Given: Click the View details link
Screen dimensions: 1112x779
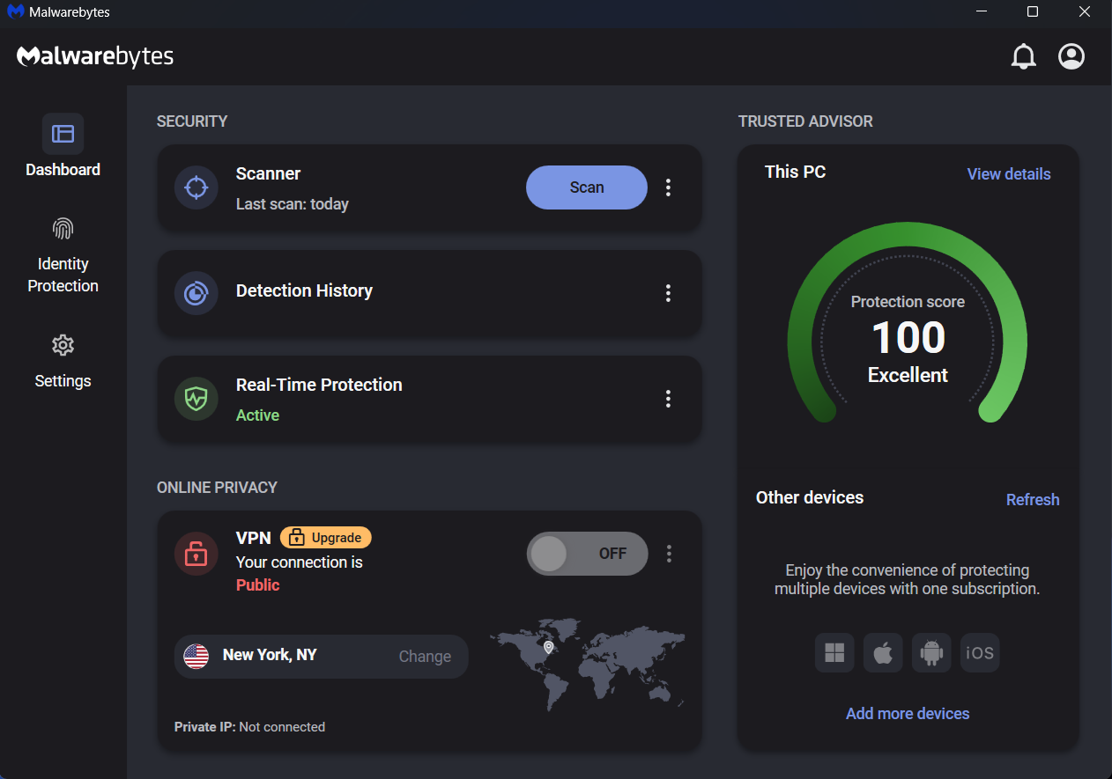Looking at the screenshot, I should 1009,174.
